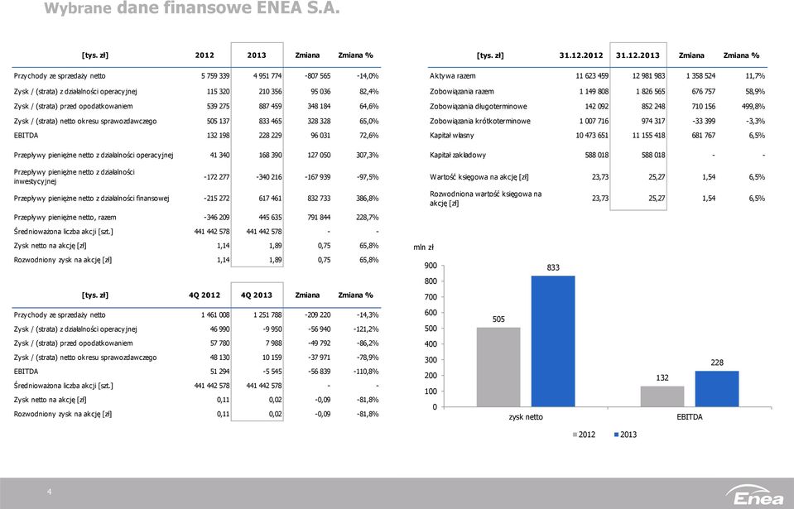
Task: Click the '31.12.2013' column header
Action: [x=638, y=55]
